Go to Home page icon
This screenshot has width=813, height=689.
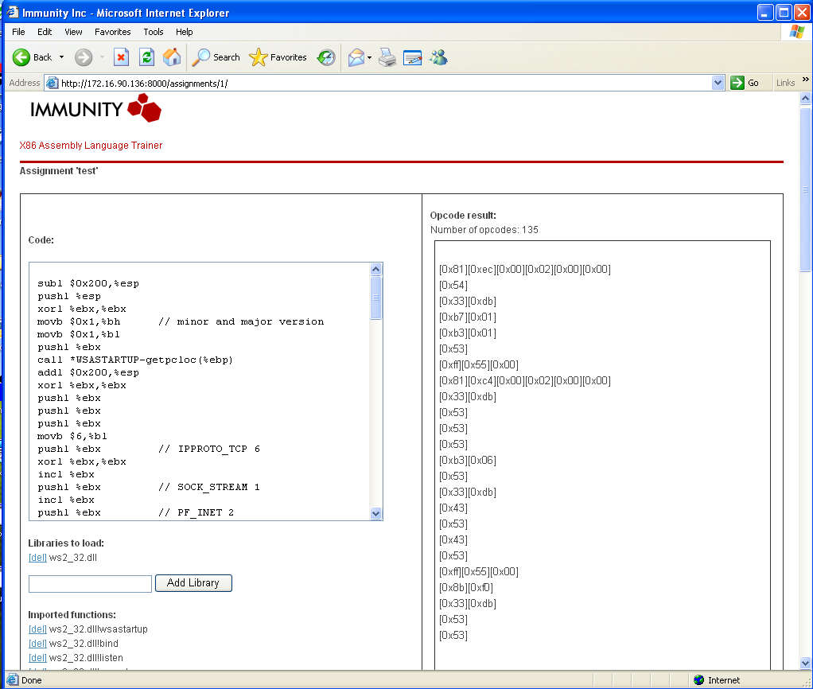(x=172, y=57)
